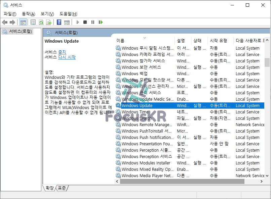Click gear icon of Windows Time row
Screen dimensions: 271x199
(118, 112)
